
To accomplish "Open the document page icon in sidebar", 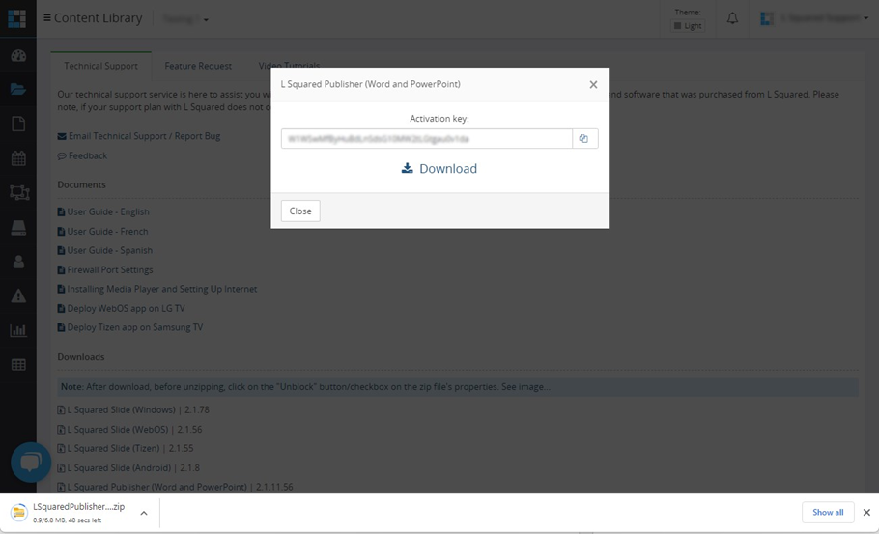I will (x=18, y=124).
